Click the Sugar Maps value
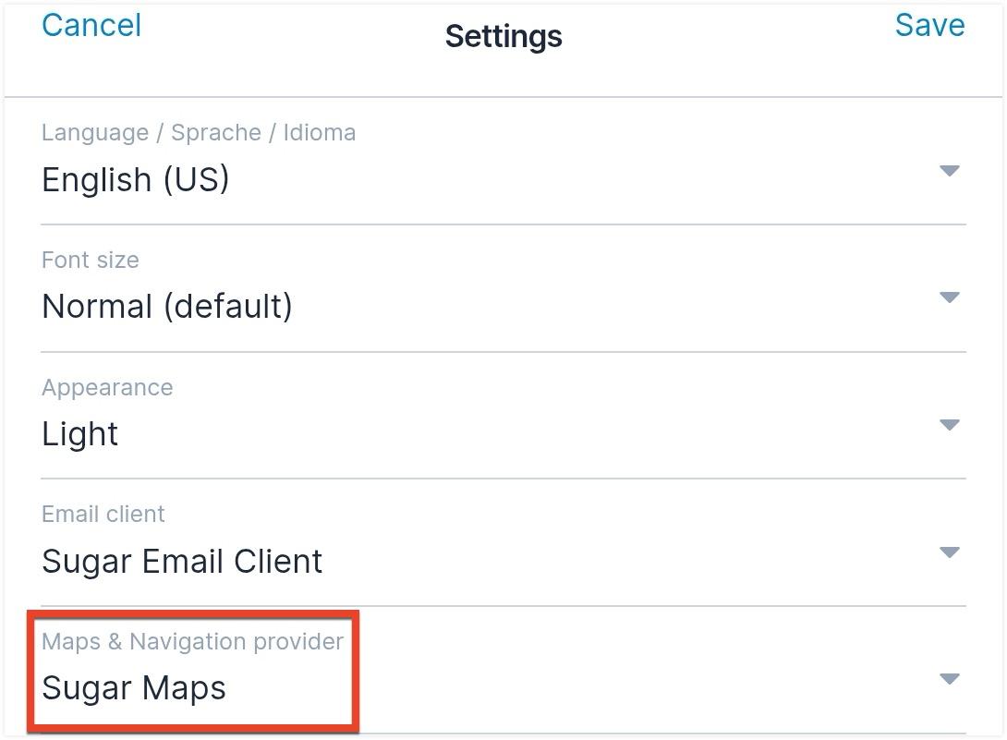Screen dimensions: 1007x740 (134, 688)
